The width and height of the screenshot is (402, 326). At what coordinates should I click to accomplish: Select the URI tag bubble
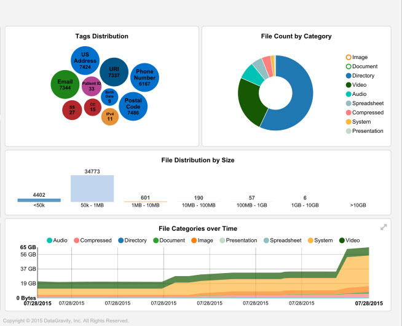click(114, 72)
